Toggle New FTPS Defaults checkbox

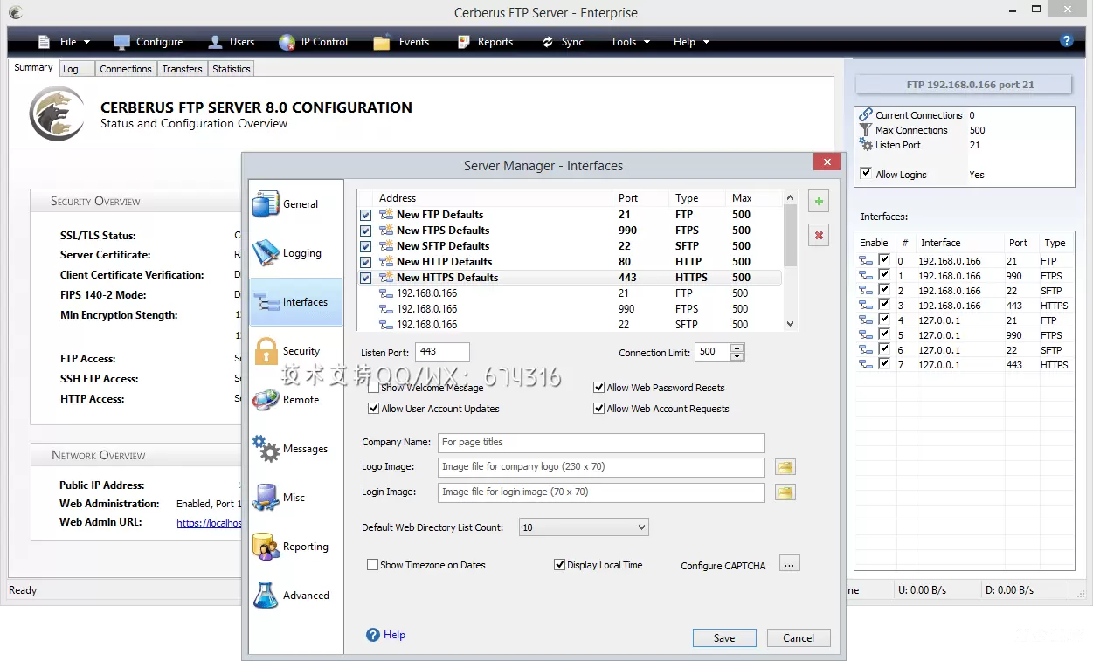click(x=365, y=231)
